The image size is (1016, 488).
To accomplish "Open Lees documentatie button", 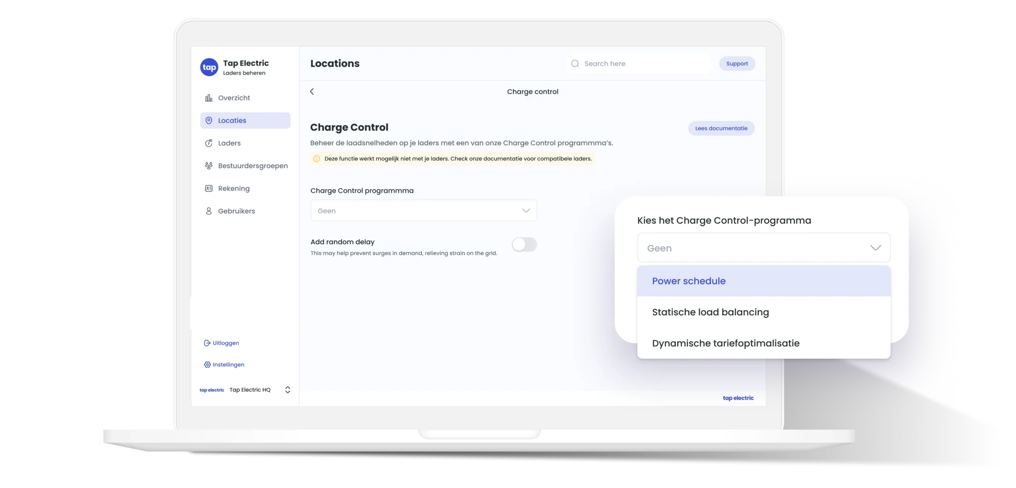I will [721, 128].
